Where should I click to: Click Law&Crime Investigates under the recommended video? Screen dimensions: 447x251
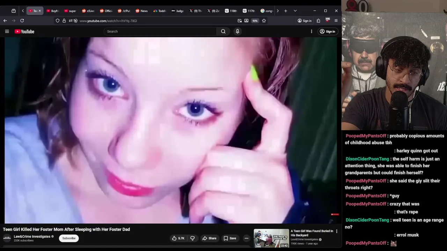pos(305,239)
